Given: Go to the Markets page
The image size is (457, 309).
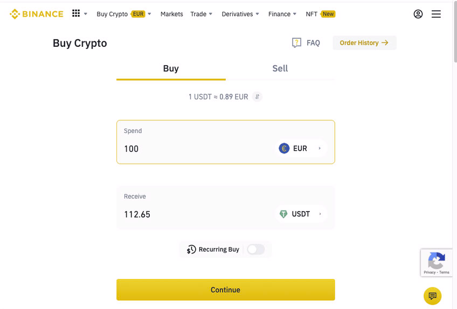Looking at the screenshot, I should (x=171, y=14).
